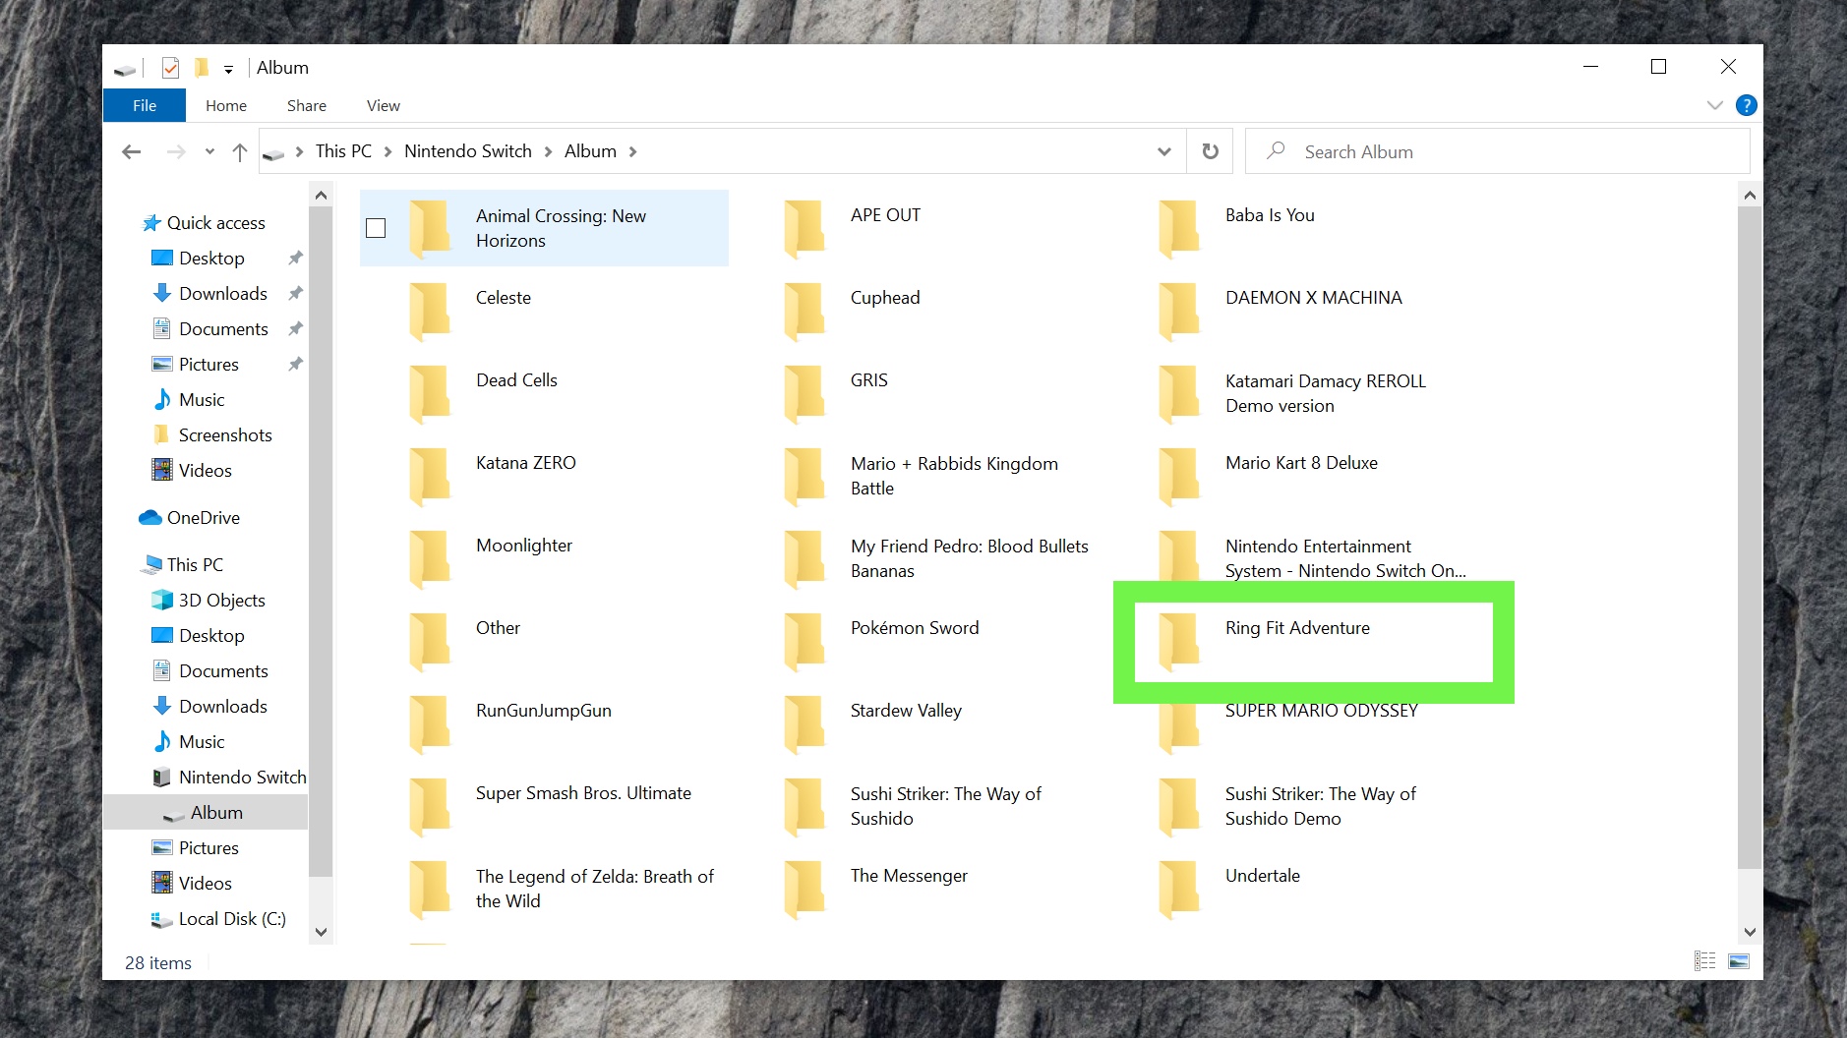1847x1038 pixels.
Task: Expand chevron after Album in address bar
Action: [x=632, y=151]
